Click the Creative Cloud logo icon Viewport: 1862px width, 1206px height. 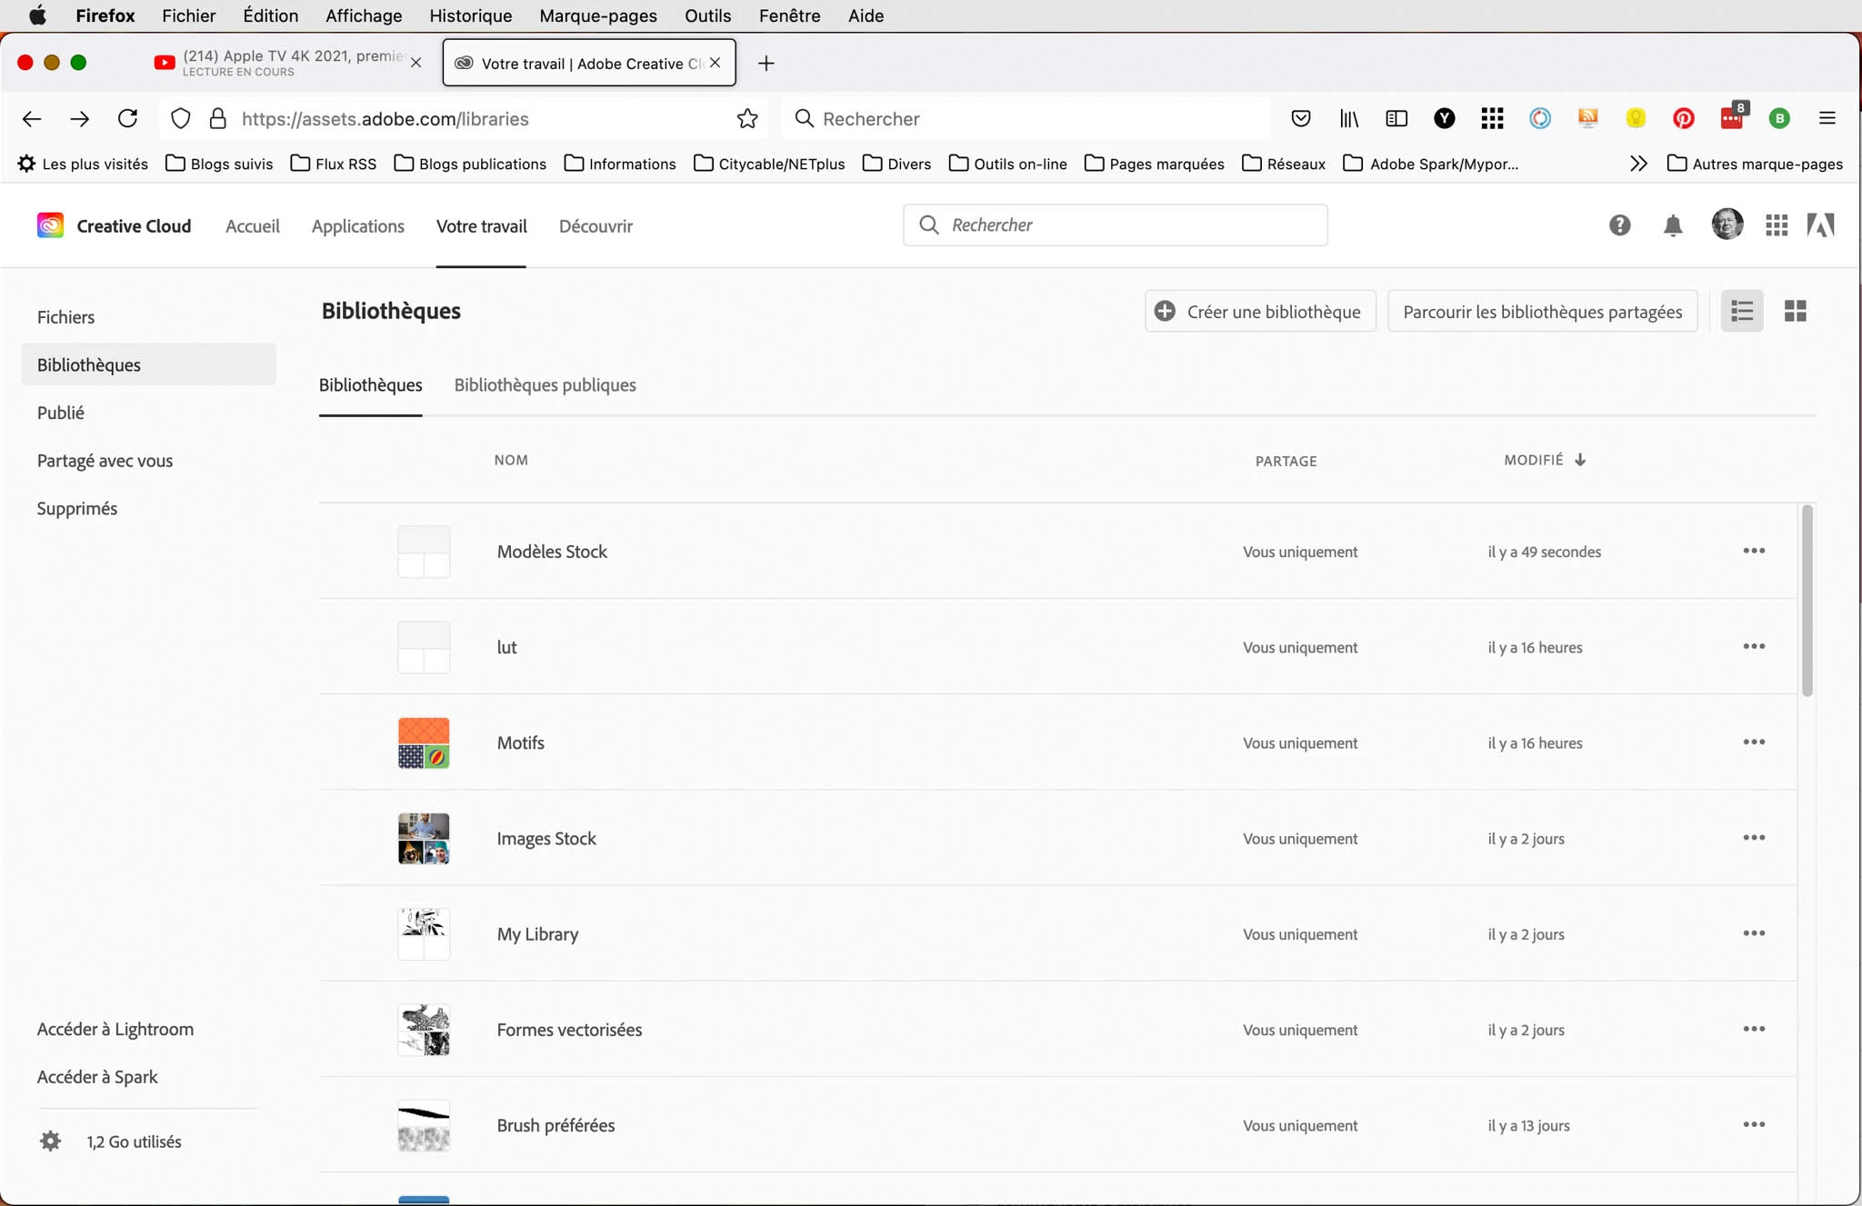click(x=50, y=225)
